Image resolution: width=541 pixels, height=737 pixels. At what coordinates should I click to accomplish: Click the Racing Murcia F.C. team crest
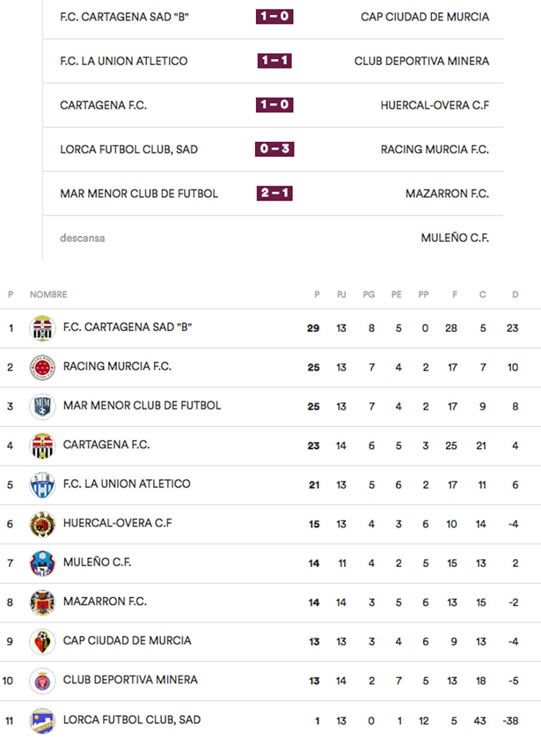(43, 367)
